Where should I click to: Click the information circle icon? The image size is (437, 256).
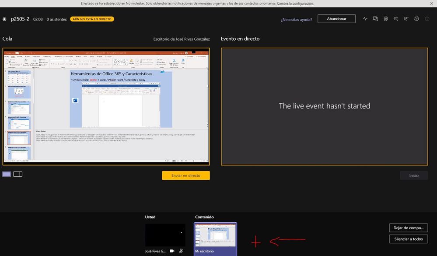pyautogui.click(x=427, y=19)
